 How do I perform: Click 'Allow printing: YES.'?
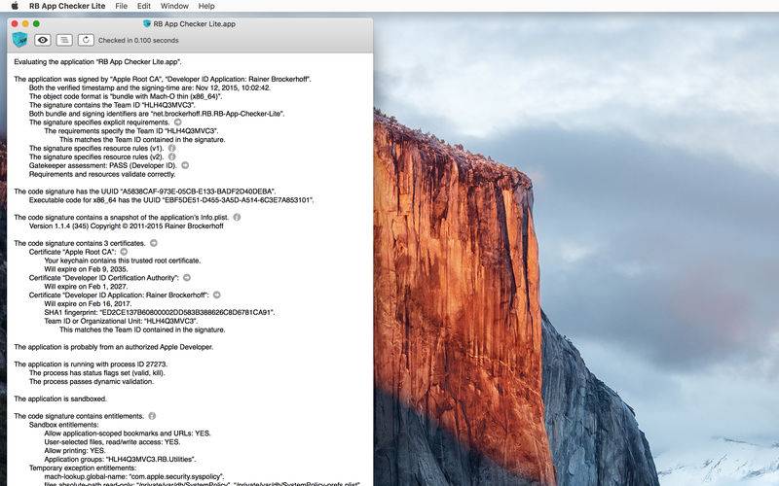75,450
